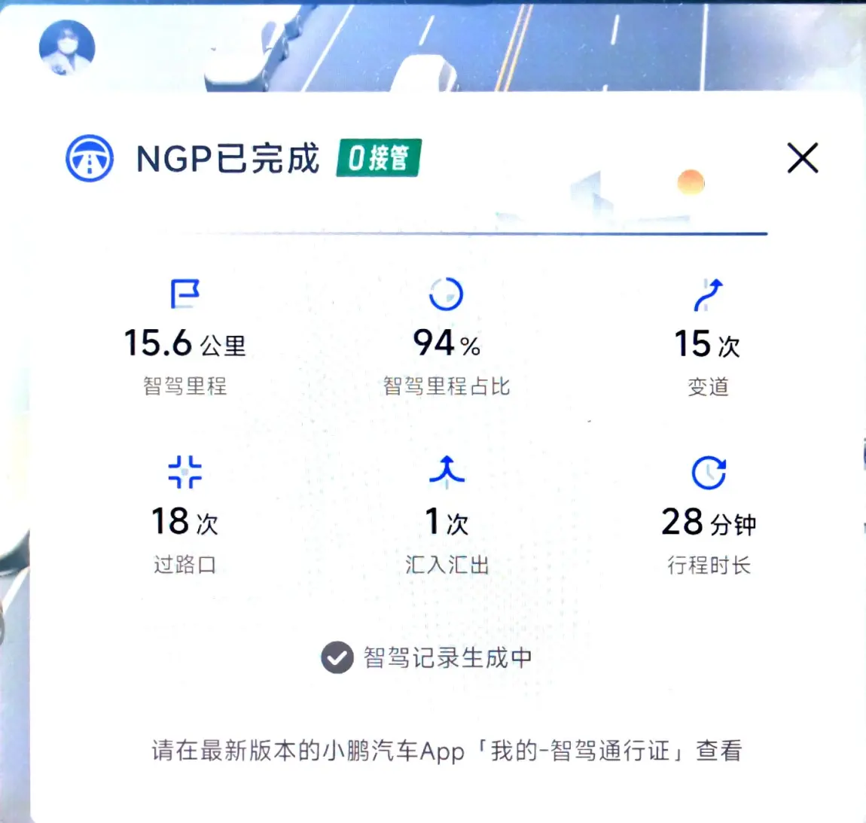Tap the 18 次 intersection count
866x823 pixels.
coord(184,522)
